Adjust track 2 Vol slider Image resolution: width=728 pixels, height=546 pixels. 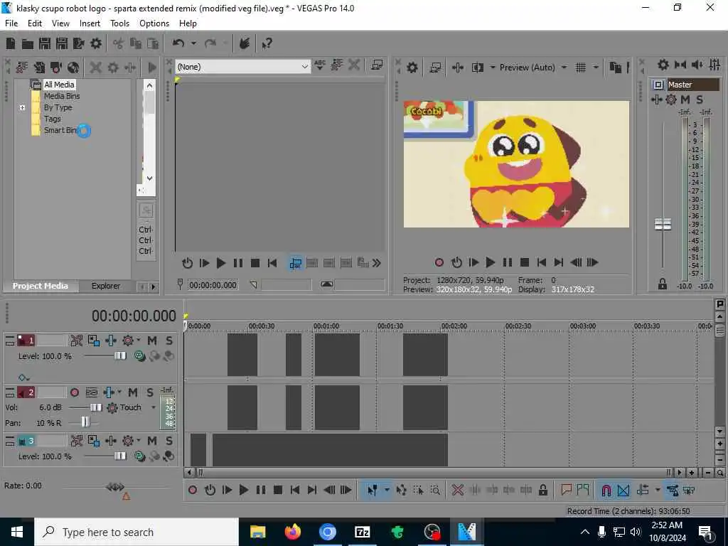click(96, 407)
